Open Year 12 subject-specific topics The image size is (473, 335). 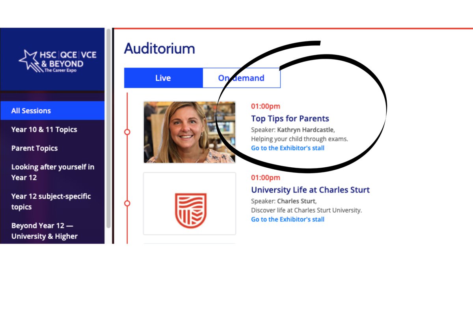click(x=51, y=201)
